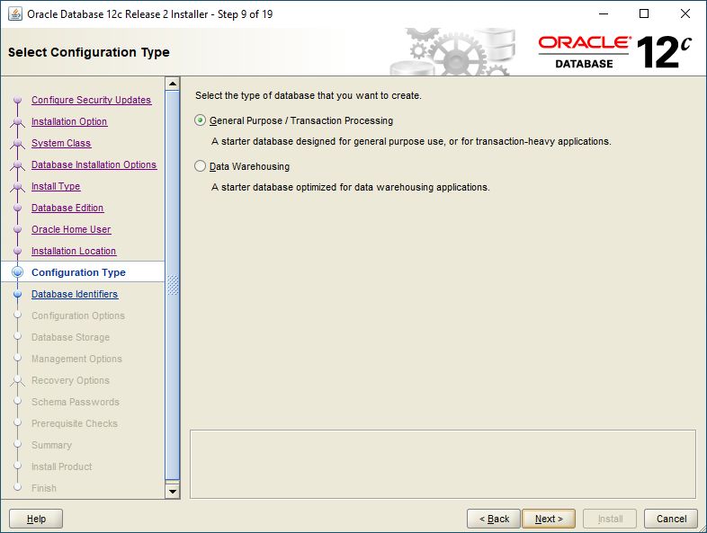Go to Database Identifiers step

coord(75,294)
